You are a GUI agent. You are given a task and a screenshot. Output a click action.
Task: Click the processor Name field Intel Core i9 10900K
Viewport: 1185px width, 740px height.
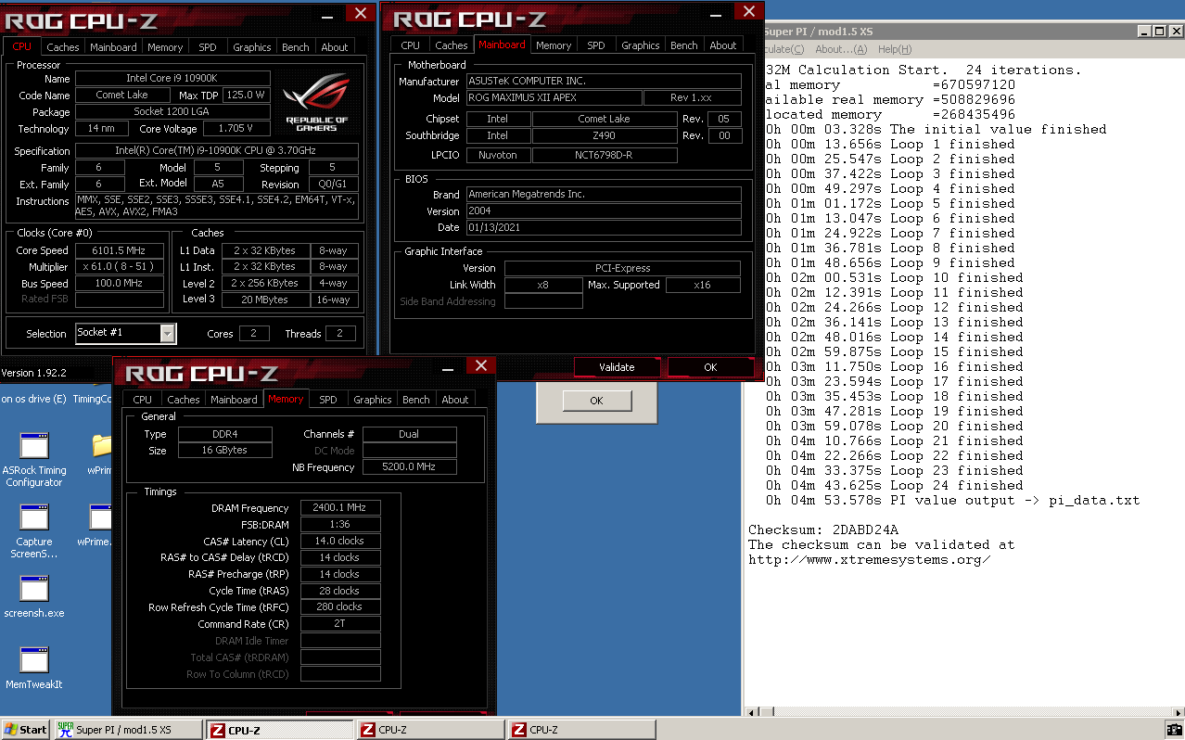point(173,78)
